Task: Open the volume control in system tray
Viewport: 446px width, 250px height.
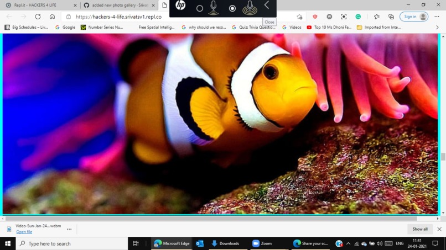Action: tap(380, 243)
